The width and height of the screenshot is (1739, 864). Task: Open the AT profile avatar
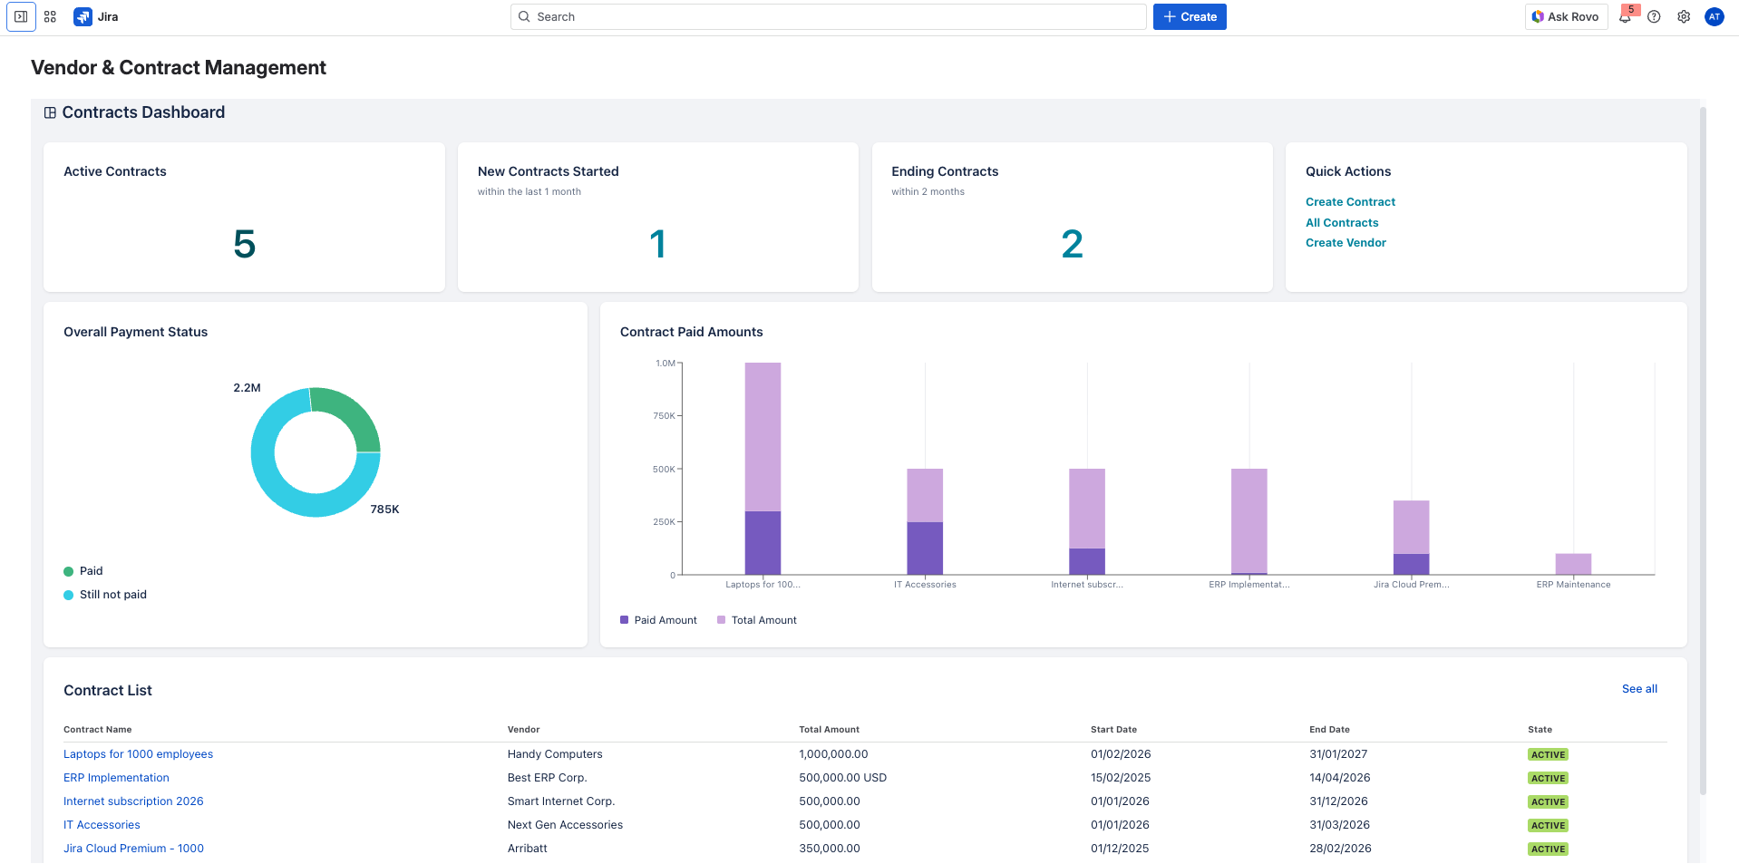pos(1714,16)
